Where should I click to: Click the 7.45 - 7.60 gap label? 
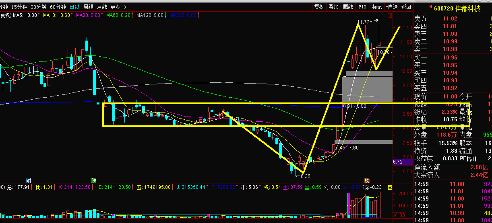(x=347, y=148)
